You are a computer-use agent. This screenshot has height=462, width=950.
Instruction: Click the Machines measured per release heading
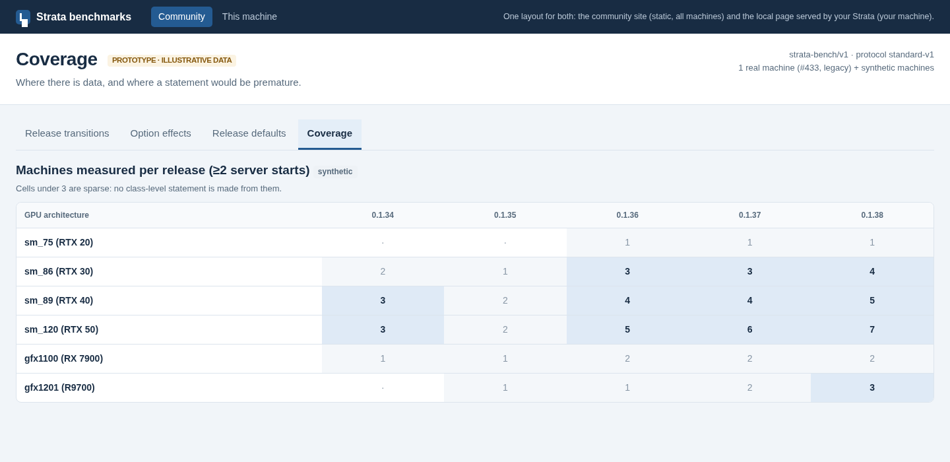click(163, 170)
